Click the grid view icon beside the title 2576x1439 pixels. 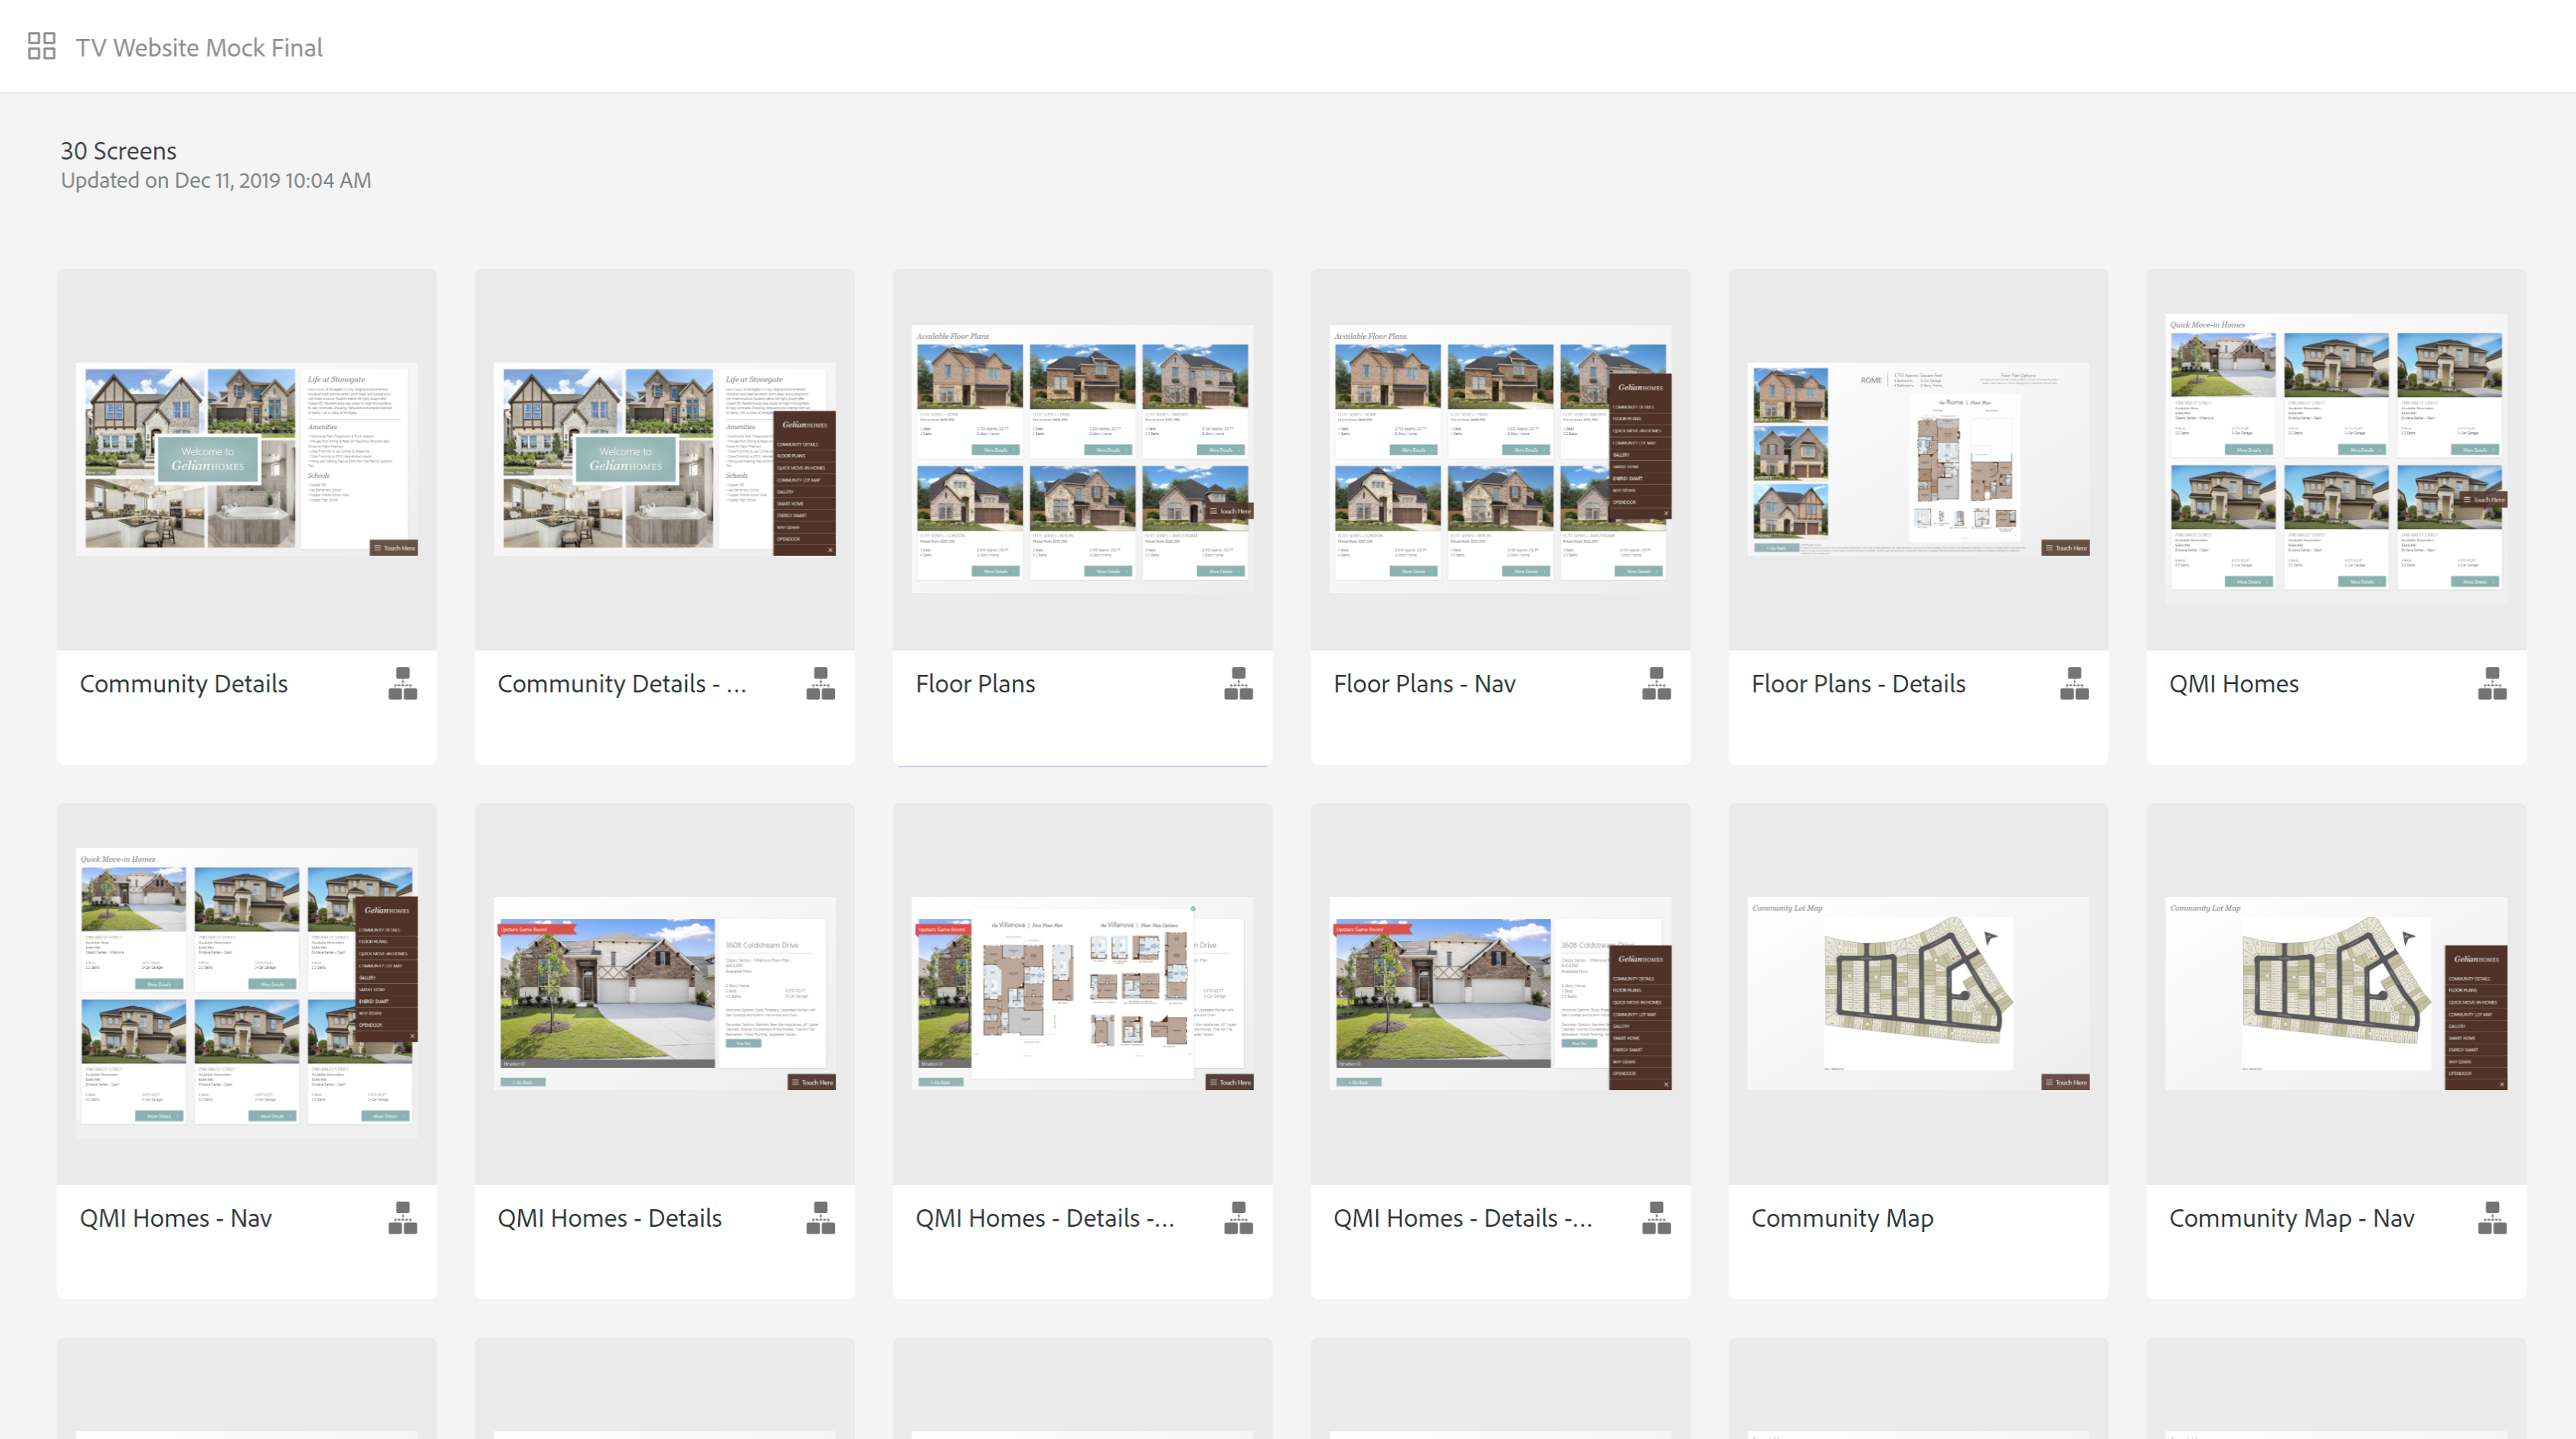(x=41, y=46)
